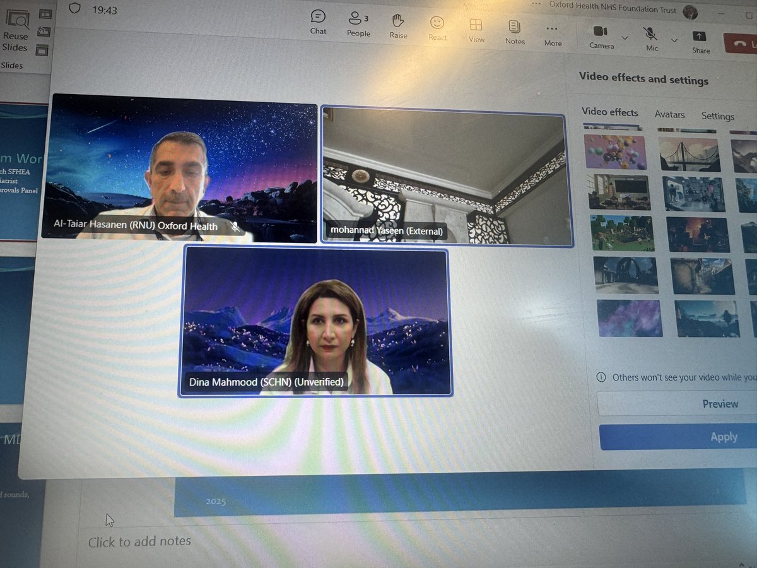Viewport: 757px width, 568px height.
Task: Select the classroom blackboard background thumbnail
Action: 618,192
